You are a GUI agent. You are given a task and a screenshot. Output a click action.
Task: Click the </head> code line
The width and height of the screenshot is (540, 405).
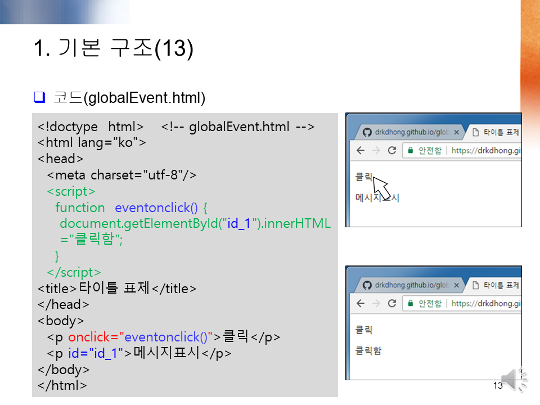[x=63, y=304]
